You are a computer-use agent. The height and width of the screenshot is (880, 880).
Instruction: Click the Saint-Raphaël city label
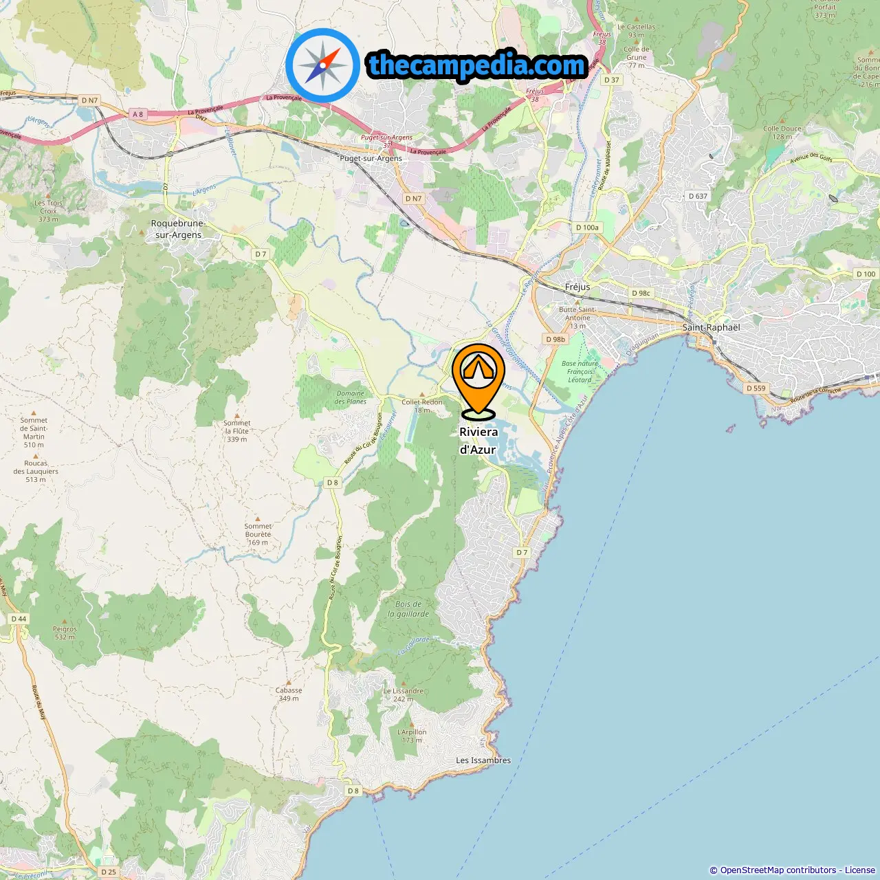(711, 327)
